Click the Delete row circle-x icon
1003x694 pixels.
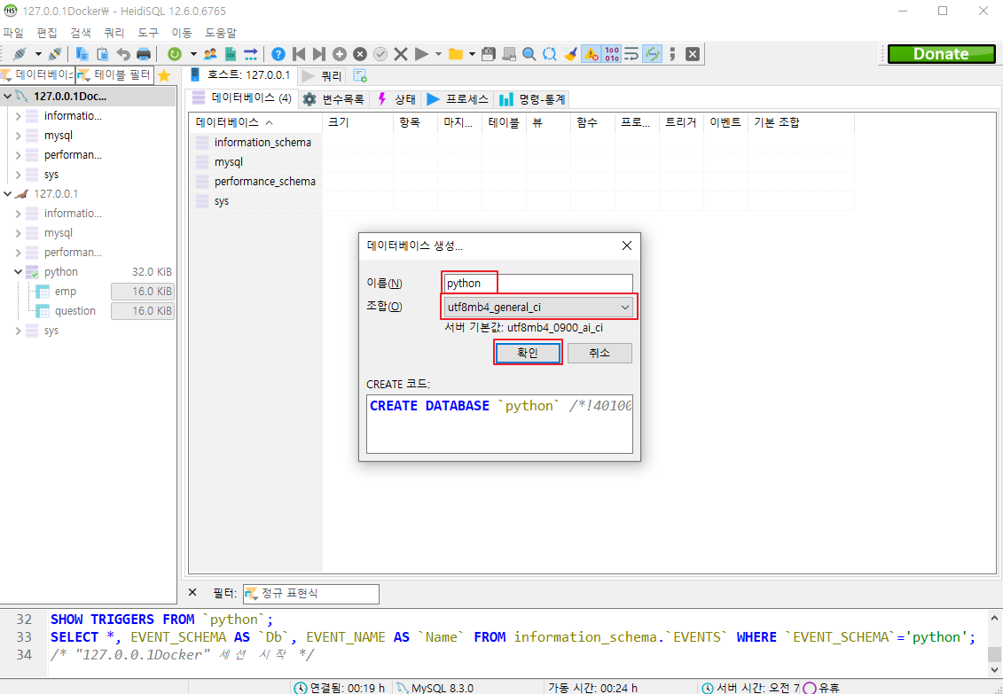click(360, 54)
